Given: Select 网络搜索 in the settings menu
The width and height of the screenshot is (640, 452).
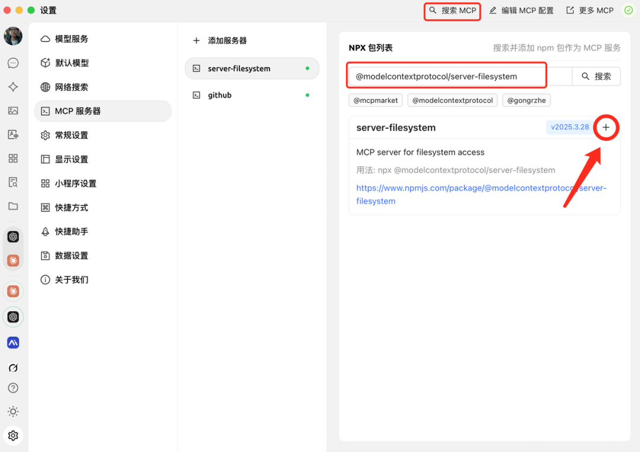Looking at the screenshot, I should 72,87.
